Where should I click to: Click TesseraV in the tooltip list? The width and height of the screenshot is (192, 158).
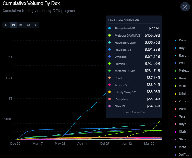[x=121, y=85]
